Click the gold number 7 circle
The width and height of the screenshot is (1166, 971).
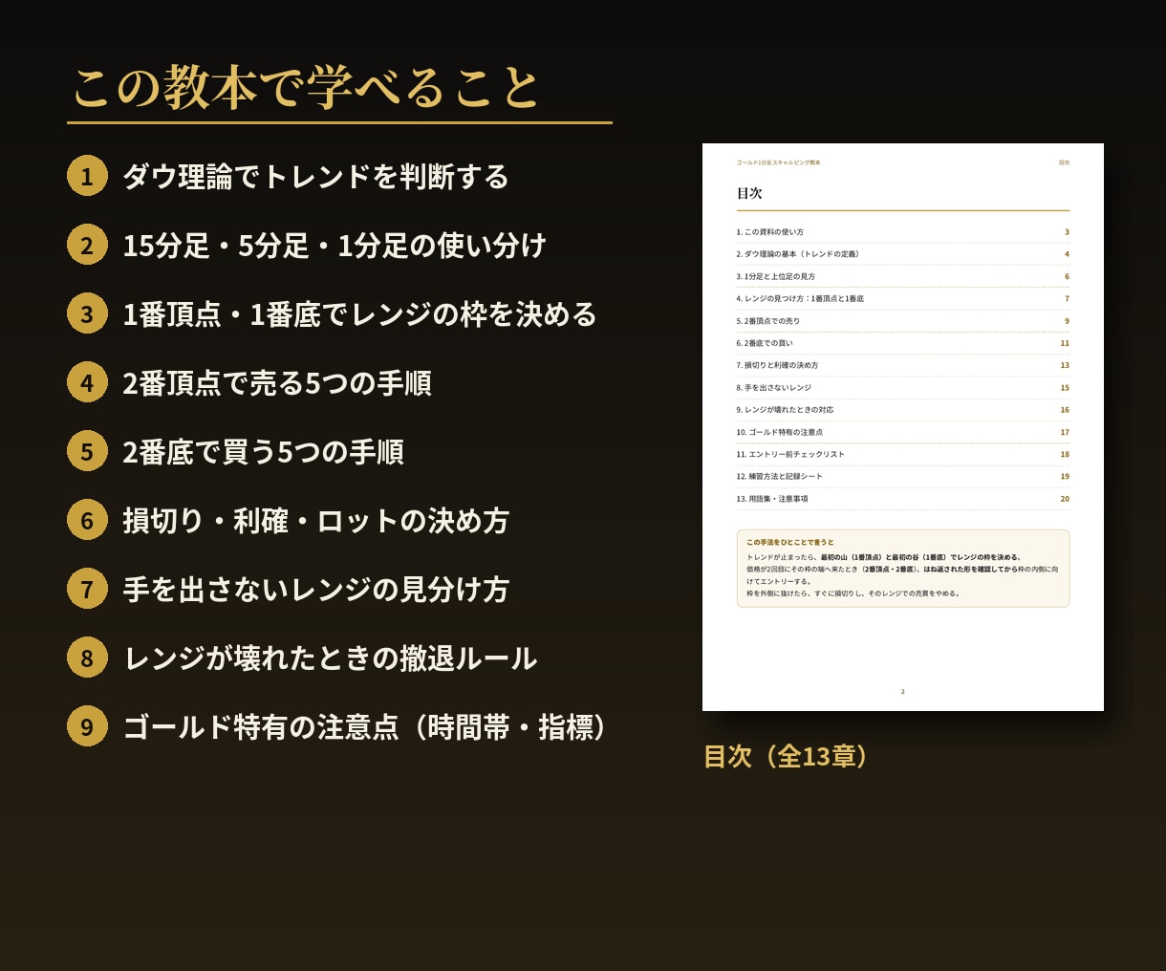pos(87,589)
